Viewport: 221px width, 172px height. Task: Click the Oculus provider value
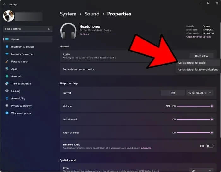pyautogui.click(x=206, y=26)
